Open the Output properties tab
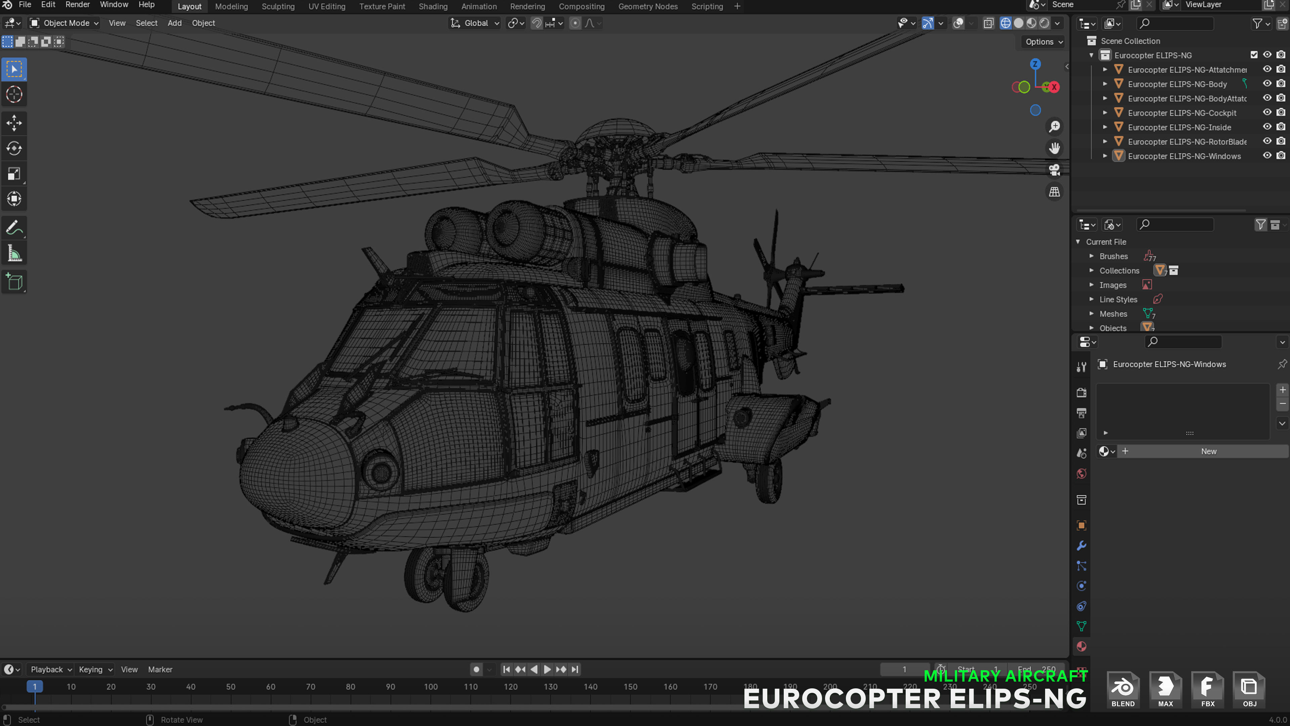The height and width of the screenshot is (726, 1290). pos(1081,413)
